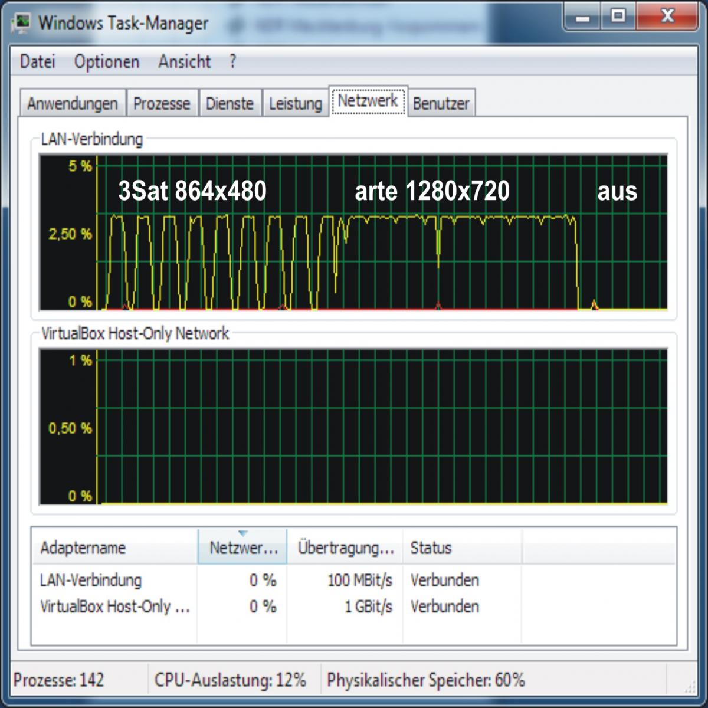The image size is (708, 708).
Task: Open the Ansicht menu
Action: pyautogui.click(x=184, y=62)
